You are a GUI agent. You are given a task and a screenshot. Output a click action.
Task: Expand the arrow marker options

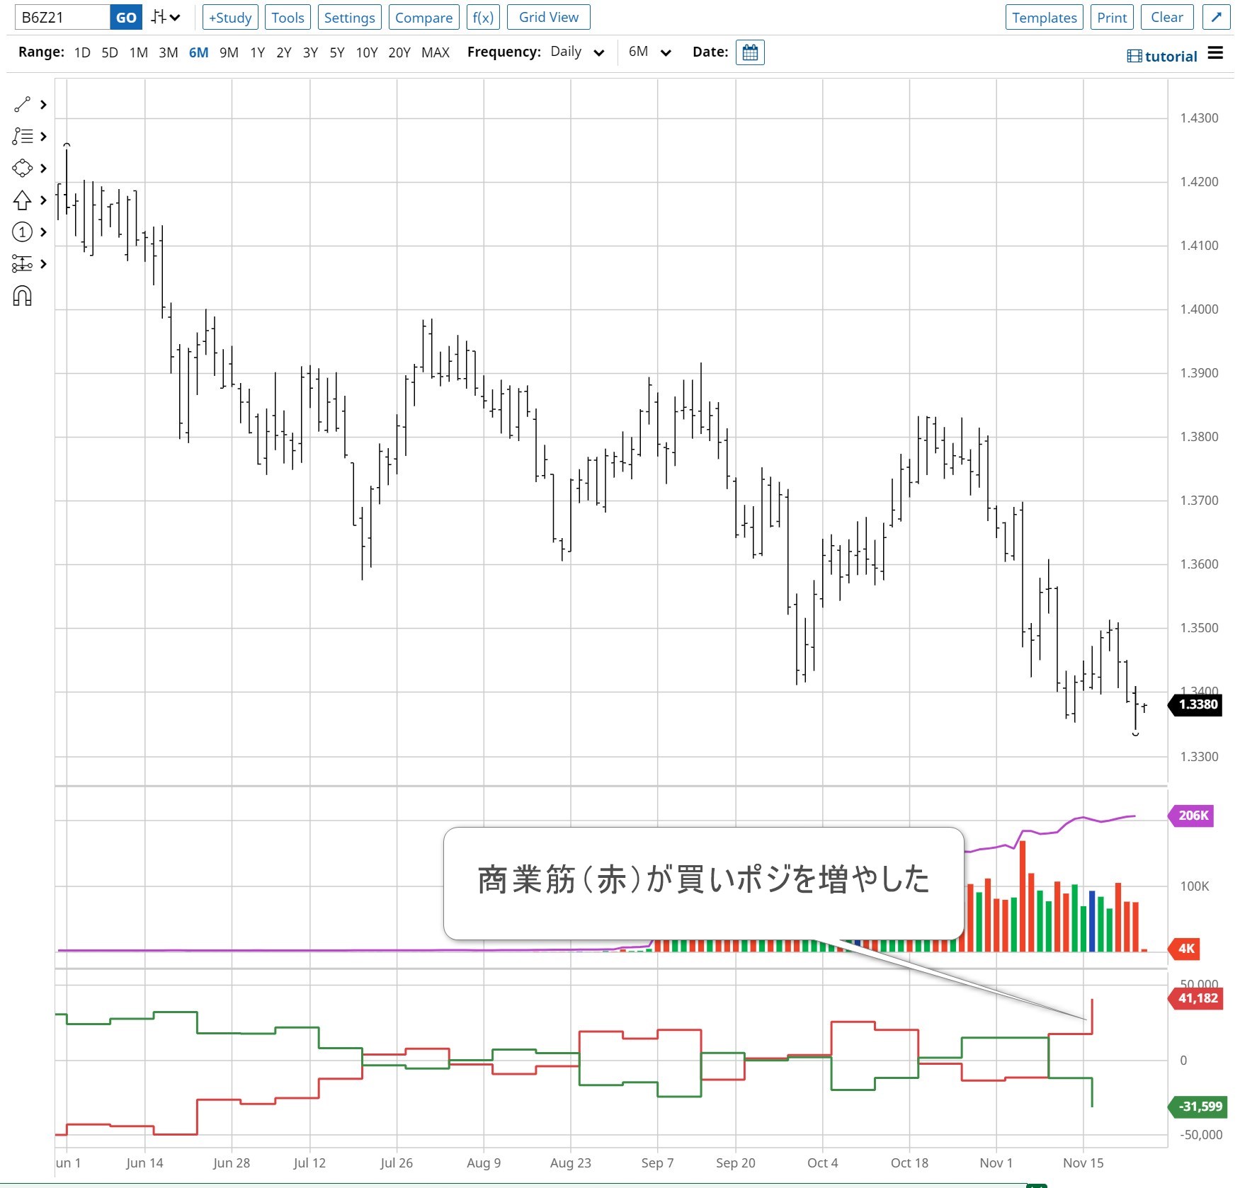(x=43, y=200)
